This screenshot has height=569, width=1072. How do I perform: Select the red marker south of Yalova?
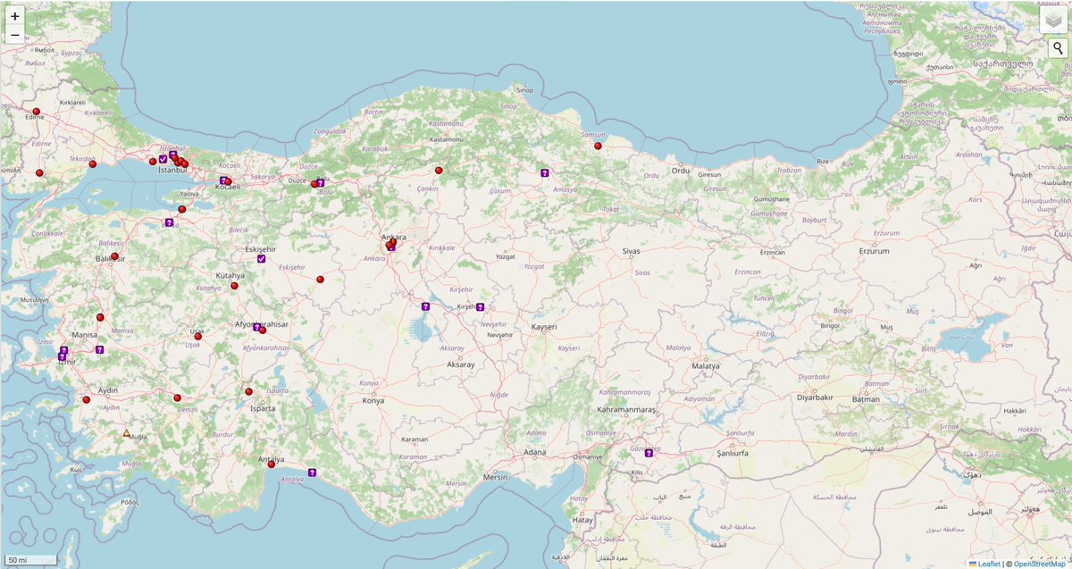pyautogui.click(x=182, y=209)
